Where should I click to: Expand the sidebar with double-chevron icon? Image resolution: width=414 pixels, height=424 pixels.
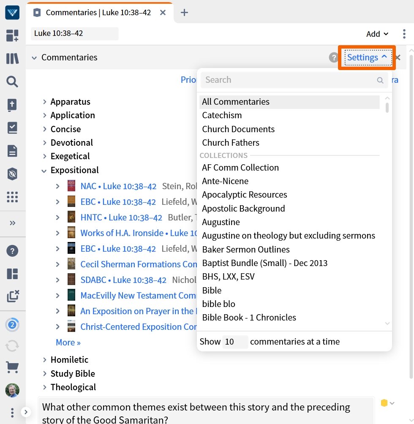coord(12,223)
